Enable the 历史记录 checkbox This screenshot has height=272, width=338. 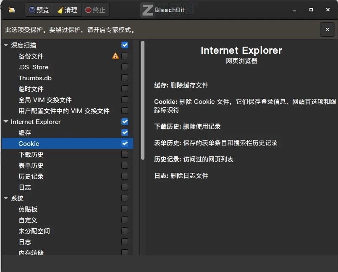click(125, 176)
